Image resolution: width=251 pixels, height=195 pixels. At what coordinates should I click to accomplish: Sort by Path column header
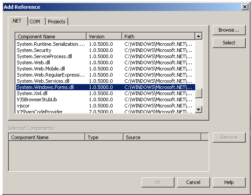(x=159, y=37)
